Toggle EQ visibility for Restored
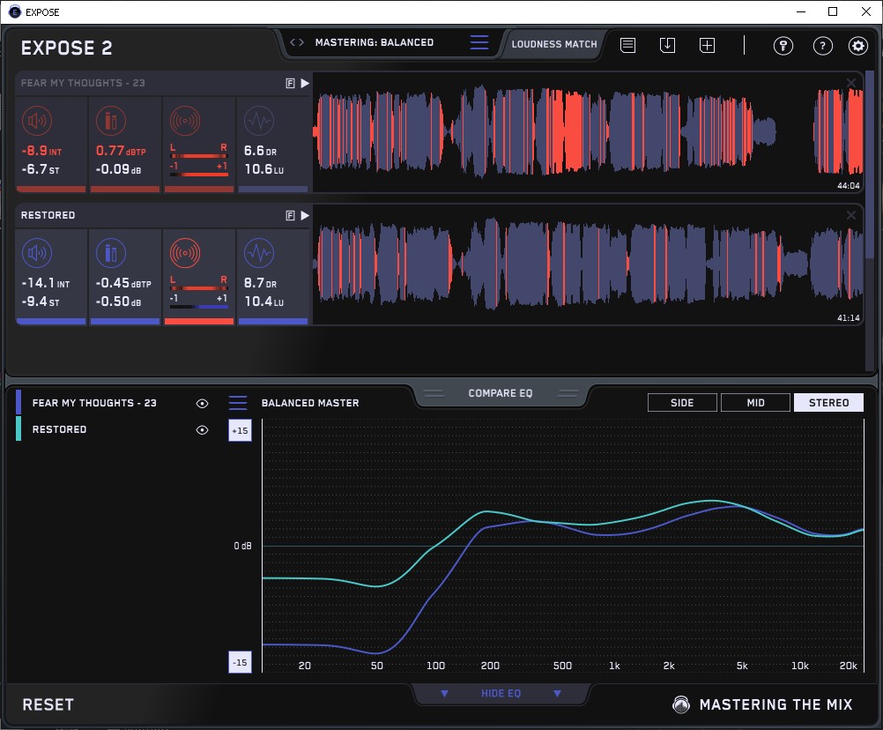Viewport: 883px width, 730px height. [x=202, y=429]
